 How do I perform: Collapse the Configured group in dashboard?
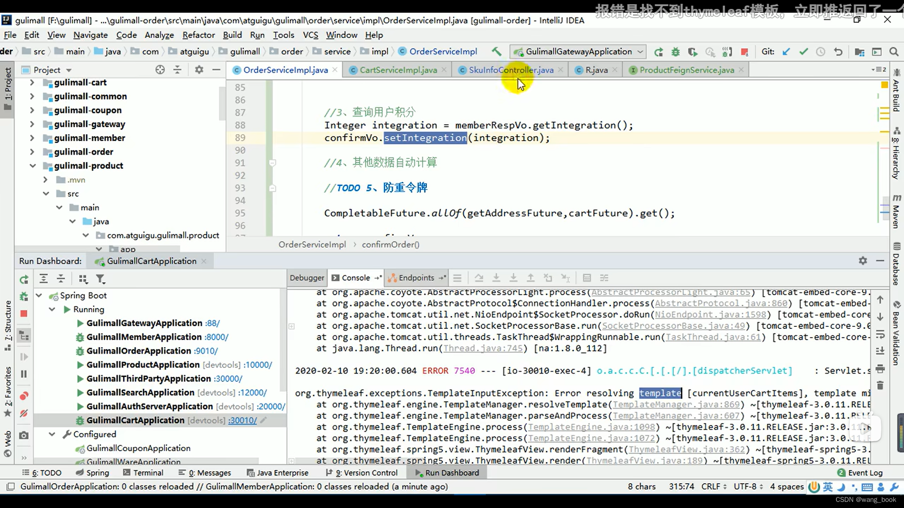tap(52, 434)
